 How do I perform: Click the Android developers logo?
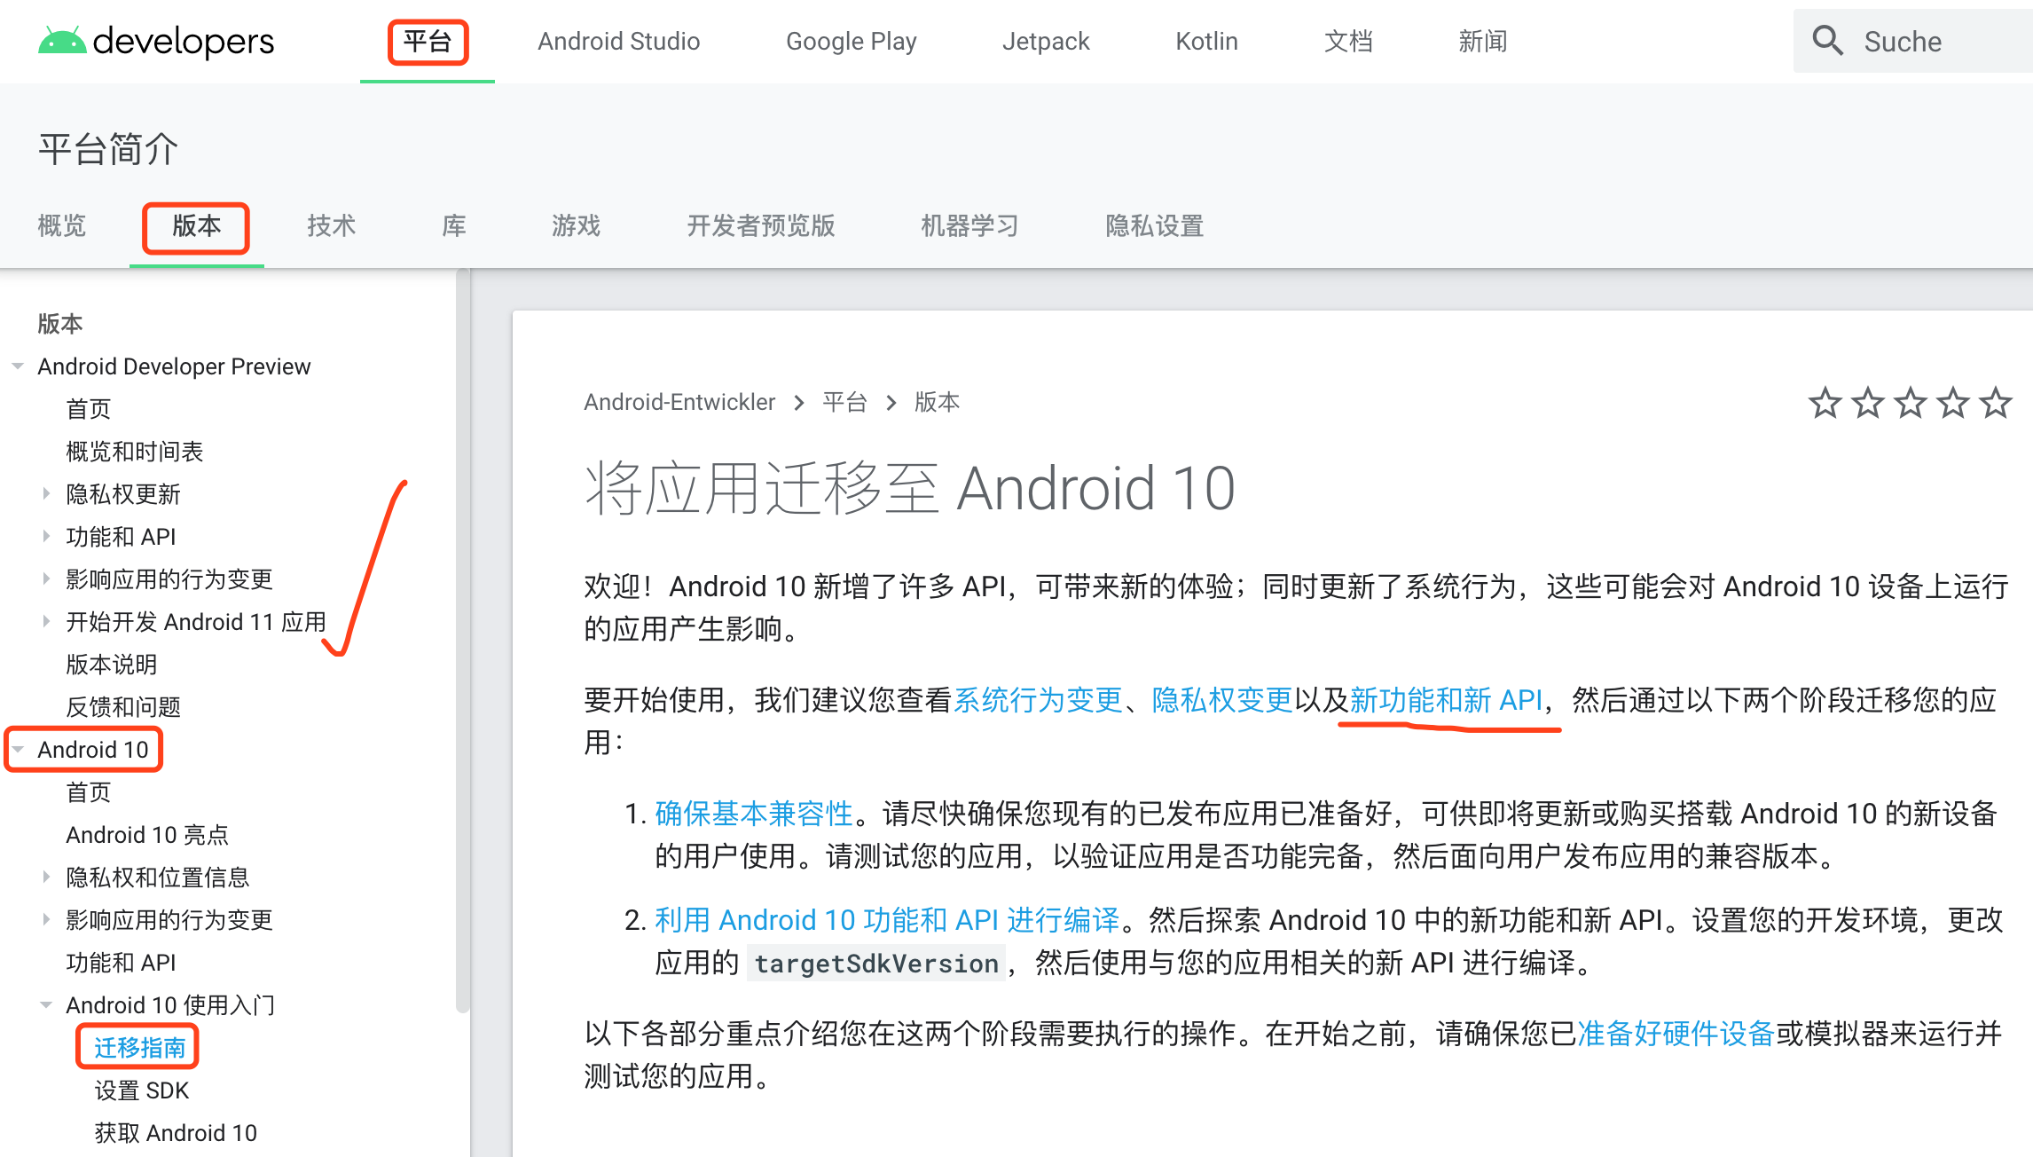coord(156,41)
